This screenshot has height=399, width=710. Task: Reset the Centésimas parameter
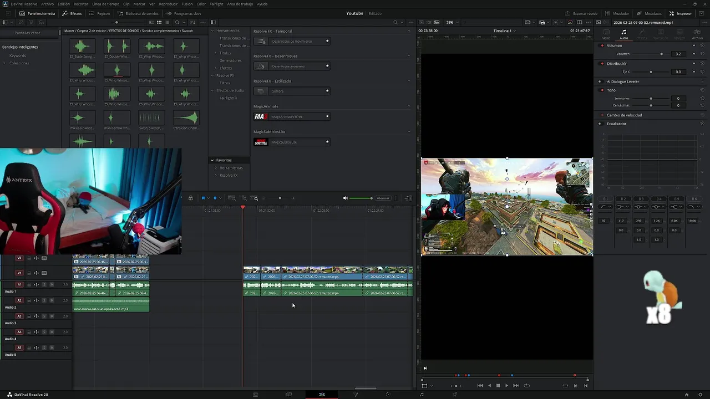702,105
